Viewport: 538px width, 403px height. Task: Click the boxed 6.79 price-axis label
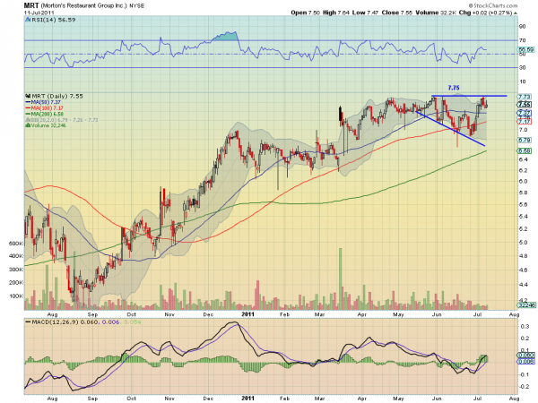[x=525, y=140]
